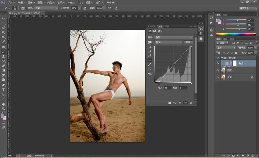Open the workspace switcher 基本功能
The image size is (259, 158).
coord(248,8)
